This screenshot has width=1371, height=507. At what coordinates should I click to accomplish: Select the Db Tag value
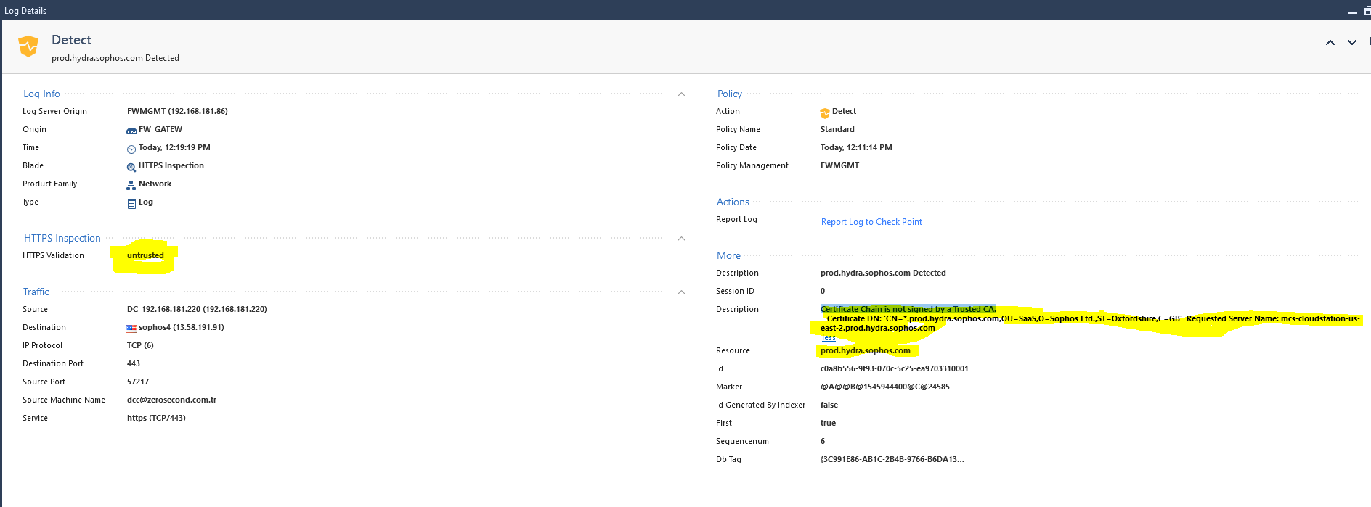(892, 459)
